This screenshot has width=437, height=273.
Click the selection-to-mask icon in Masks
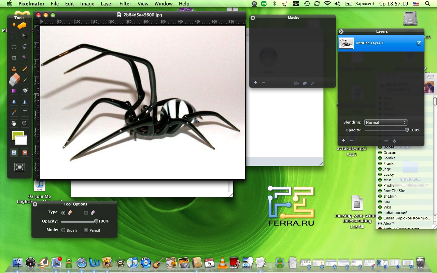(296, 83)
